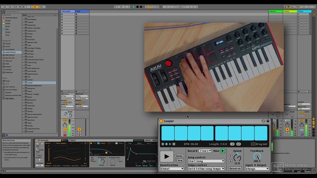Click the small Looper stop icon

[x=174, y=144]
